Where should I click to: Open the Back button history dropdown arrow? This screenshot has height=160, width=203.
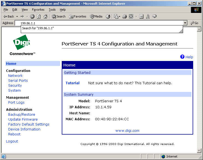pyautogui.click(x=17, y=16)
